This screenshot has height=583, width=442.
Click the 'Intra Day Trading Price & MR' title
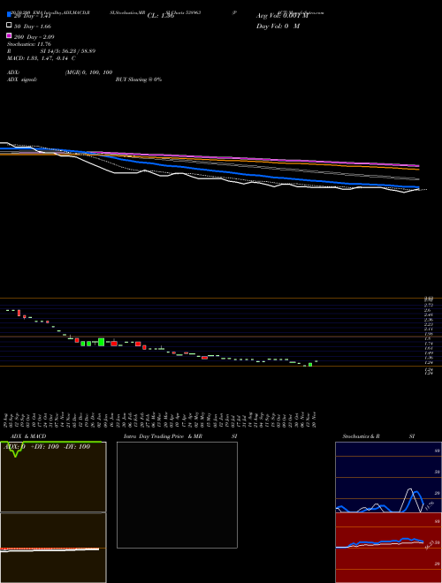(163, 436)
